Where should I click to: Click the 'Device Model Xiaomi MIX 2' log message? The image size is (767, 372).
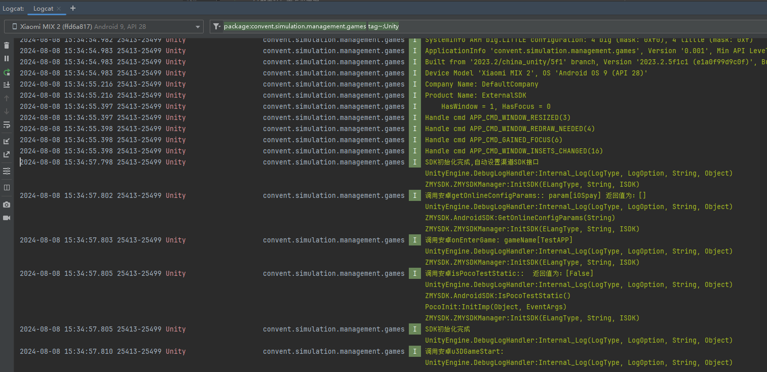pos(536,73)
